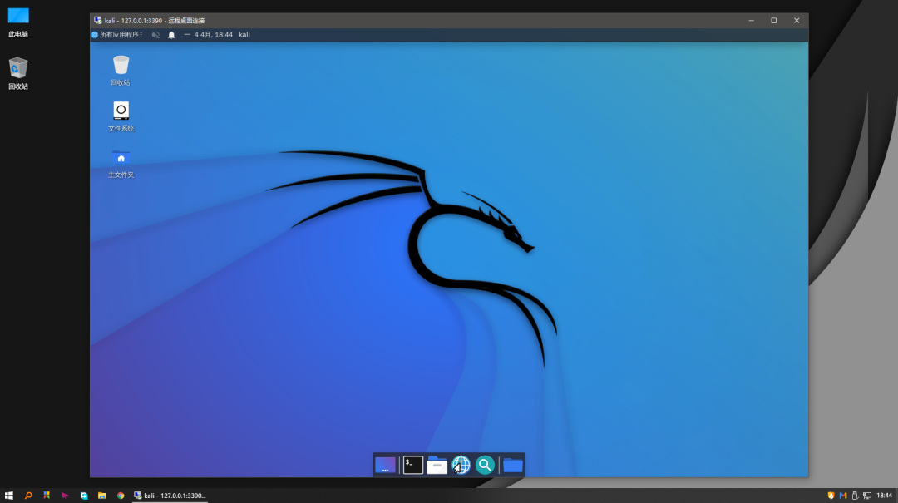Open the application finder magnifier in dock
Screen dimensions: 898x503
click(x=485, y=466)
